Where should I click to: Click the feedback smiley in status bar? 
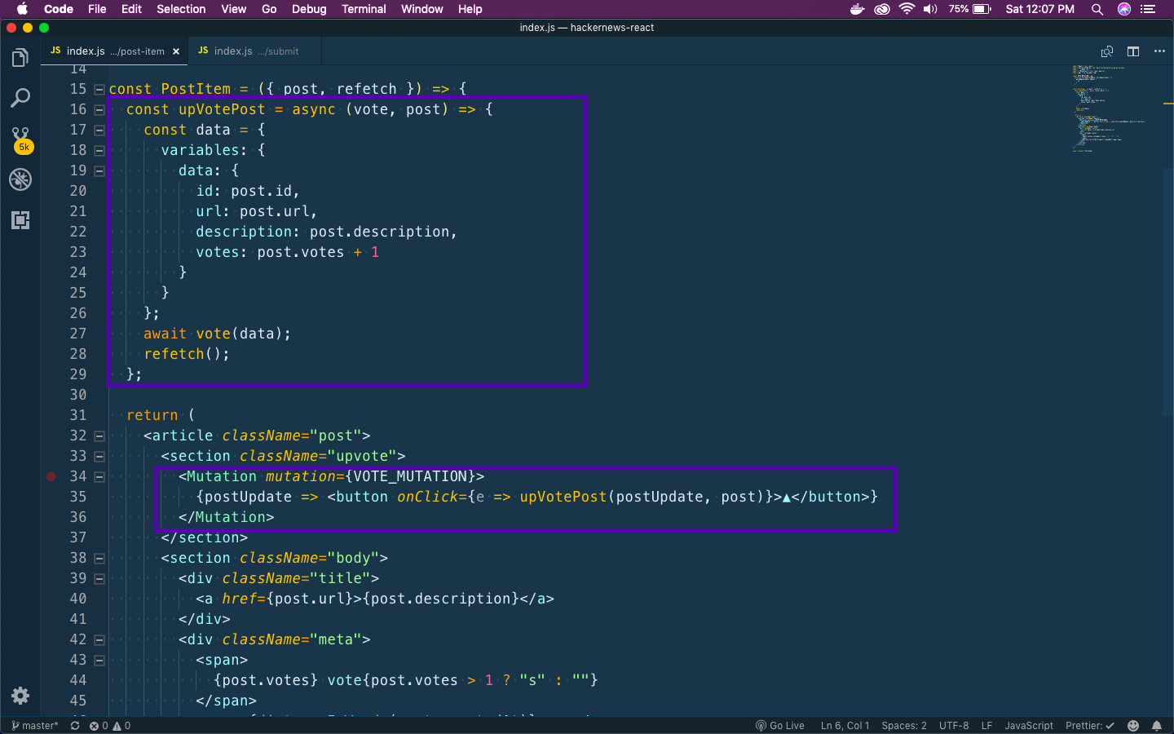point(1133,726)
